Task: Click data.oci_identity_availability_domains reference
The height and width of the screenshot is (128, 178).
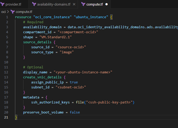Action: point(106,27)
